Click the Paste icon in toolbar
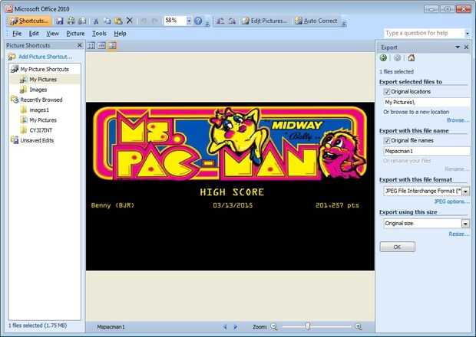Image resolution: width=476 pixels, height=337 pixels. pos(118,21)
